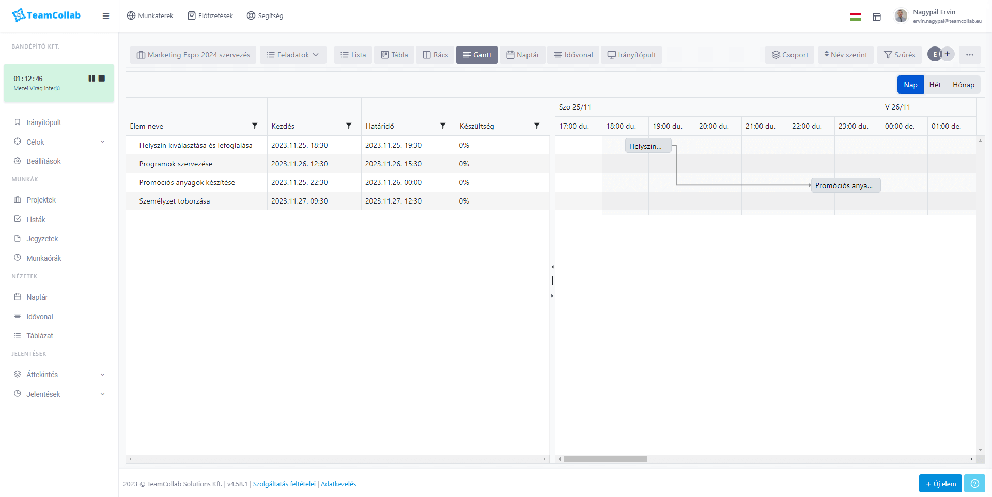Open Marketing Expo 2024 szervezés project
Image resolution: width=992 pixels, height=497 pixels.
tap(193, 55)
